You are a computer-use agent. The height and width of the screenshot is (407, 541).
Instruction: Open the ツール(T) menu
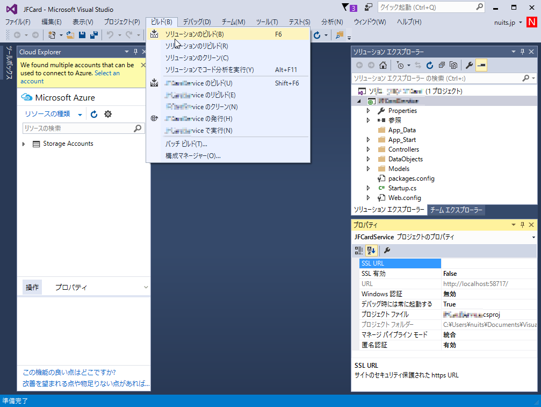click(x=267, y=22)
